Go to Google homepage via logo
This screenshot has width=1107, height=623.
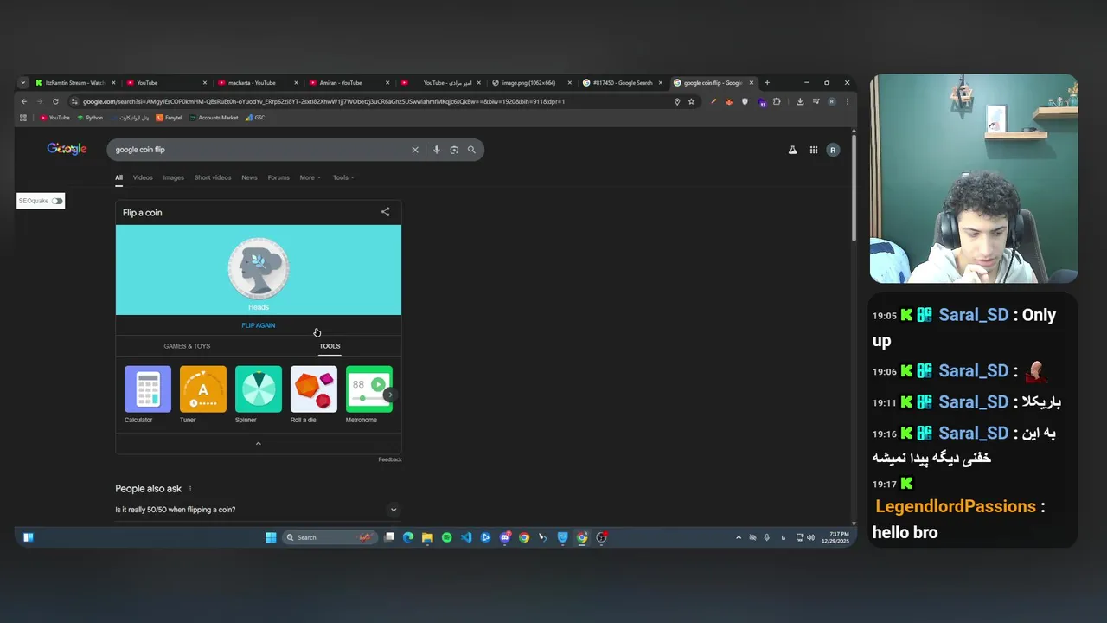[x=67, y=149]
